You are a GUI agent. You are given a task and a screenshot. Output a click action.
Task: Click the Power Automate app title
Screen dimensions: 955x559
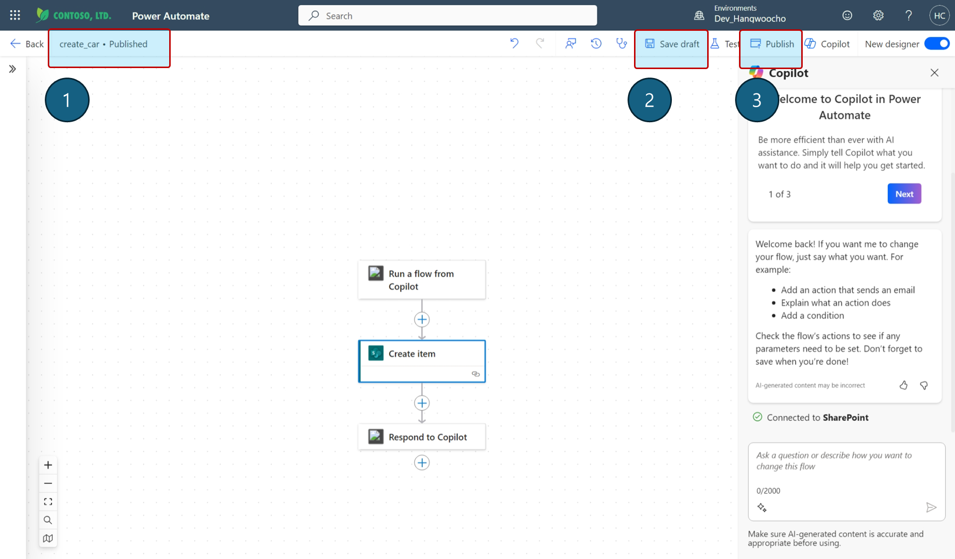point(171,16)
